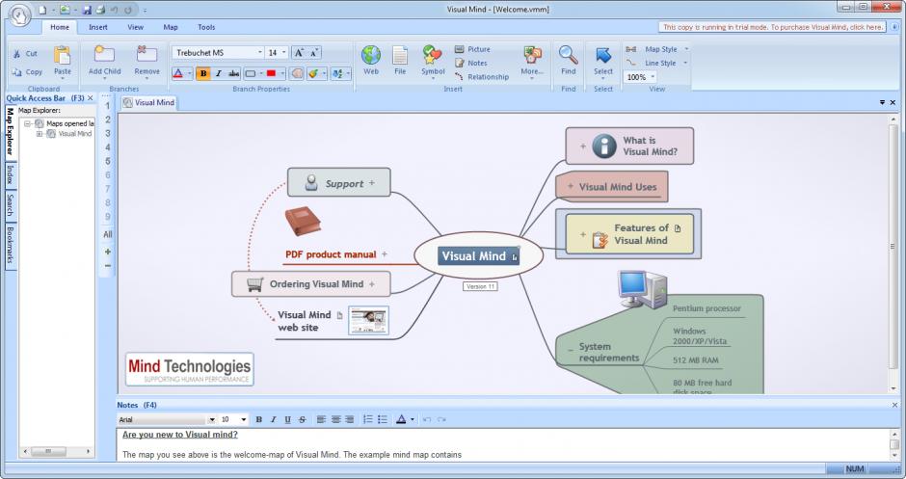Select the PDF product manual branch
906x479 pixels.
pyautogui.click(x=331, y=254)
